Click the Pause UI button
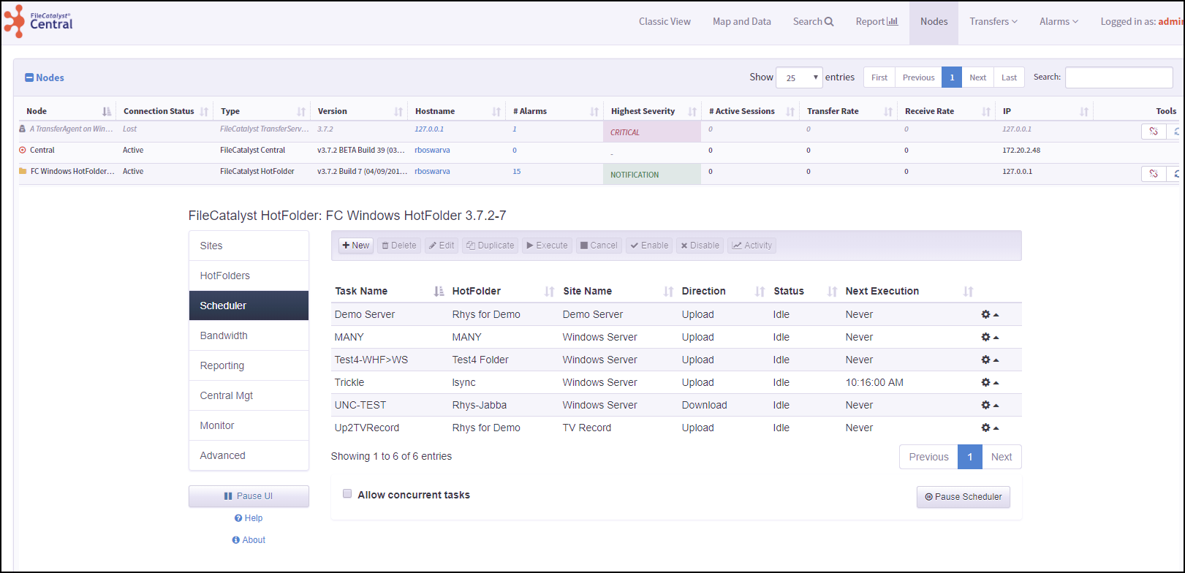 [249, 496]
